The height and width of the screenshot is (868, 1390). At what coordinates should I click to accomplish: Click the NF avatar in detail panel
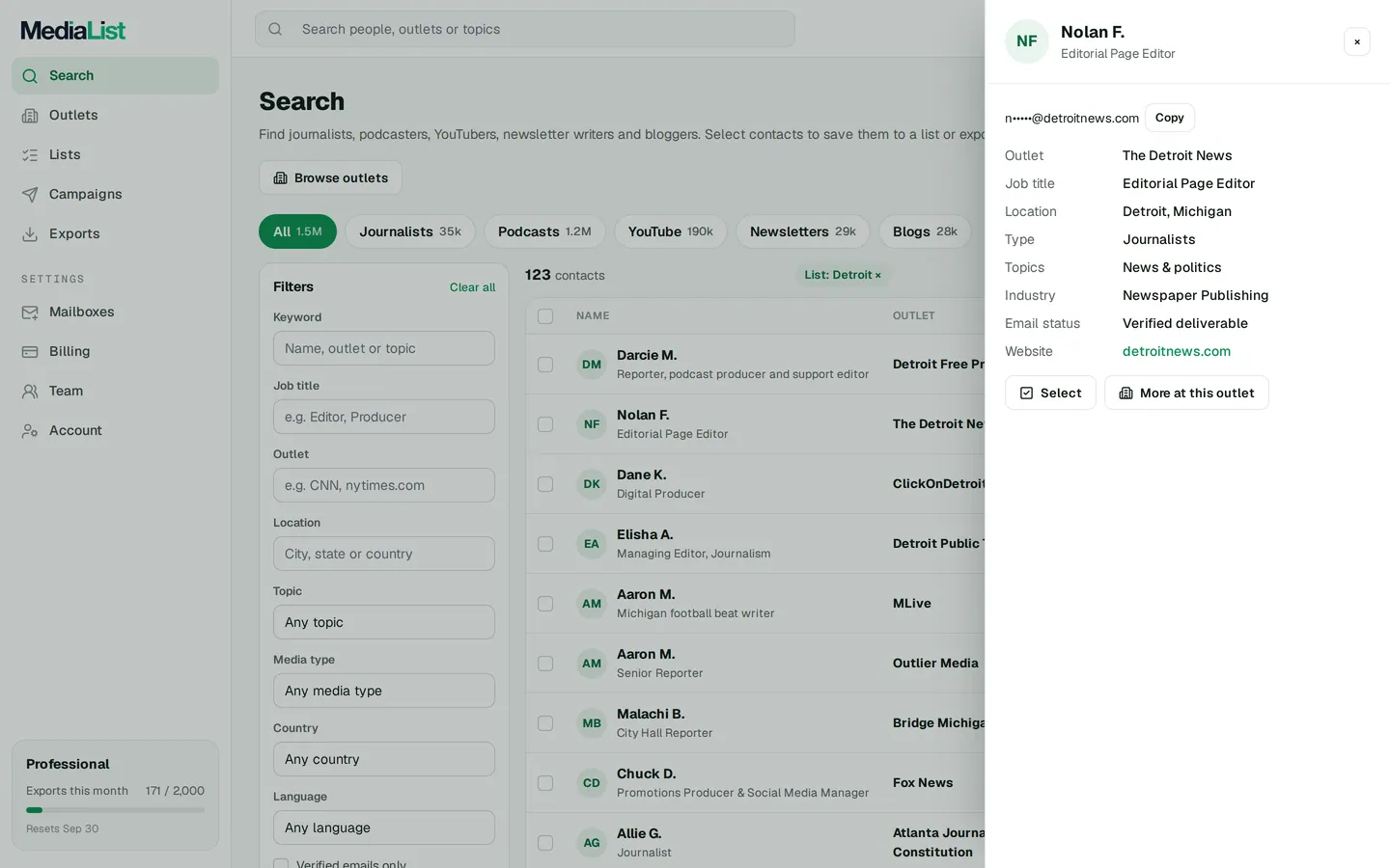pyautogui.click(x=1027, y=41)
